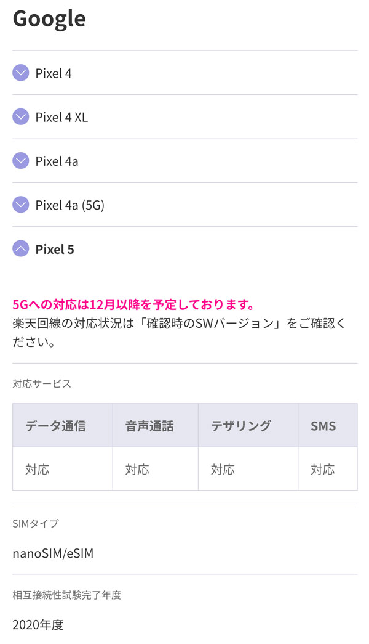Click the 対応 cell under SMS
The height and width of the screenshot is (644, 369).
coord(323,470)
